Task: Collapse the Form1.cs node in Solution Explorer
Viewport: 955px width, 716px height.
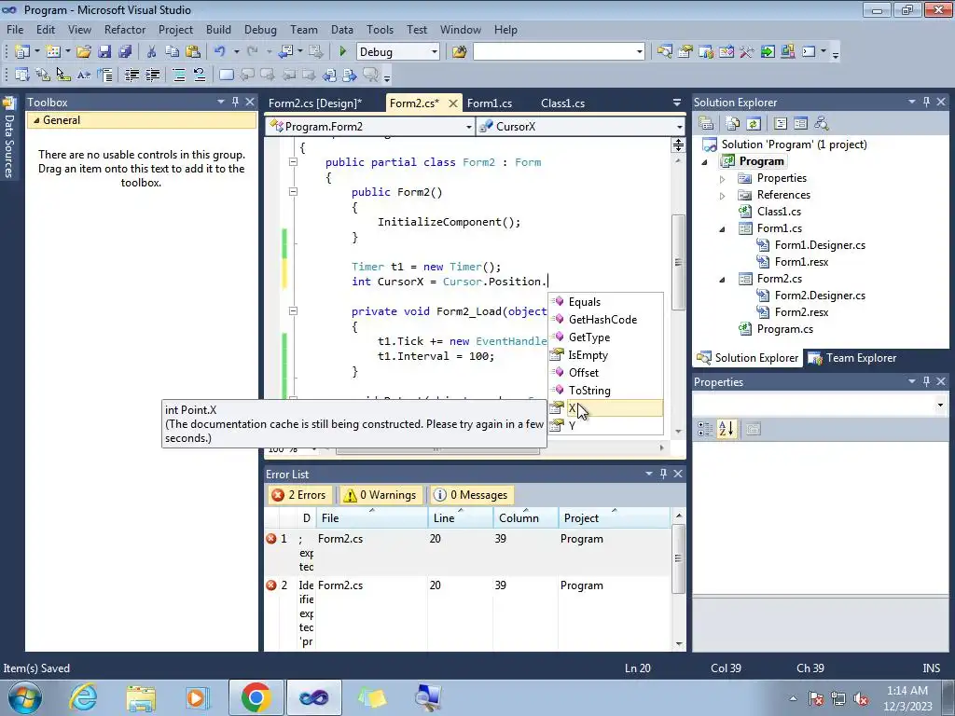Action: point(723,229)
